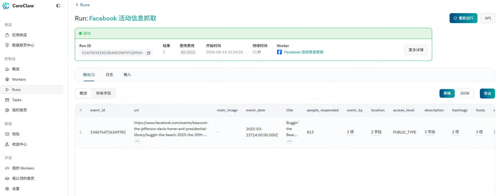Open the Facebook 活动信息抓取 worker link
The width and height of the screenshot is (497, 196).
coord(303,52)
